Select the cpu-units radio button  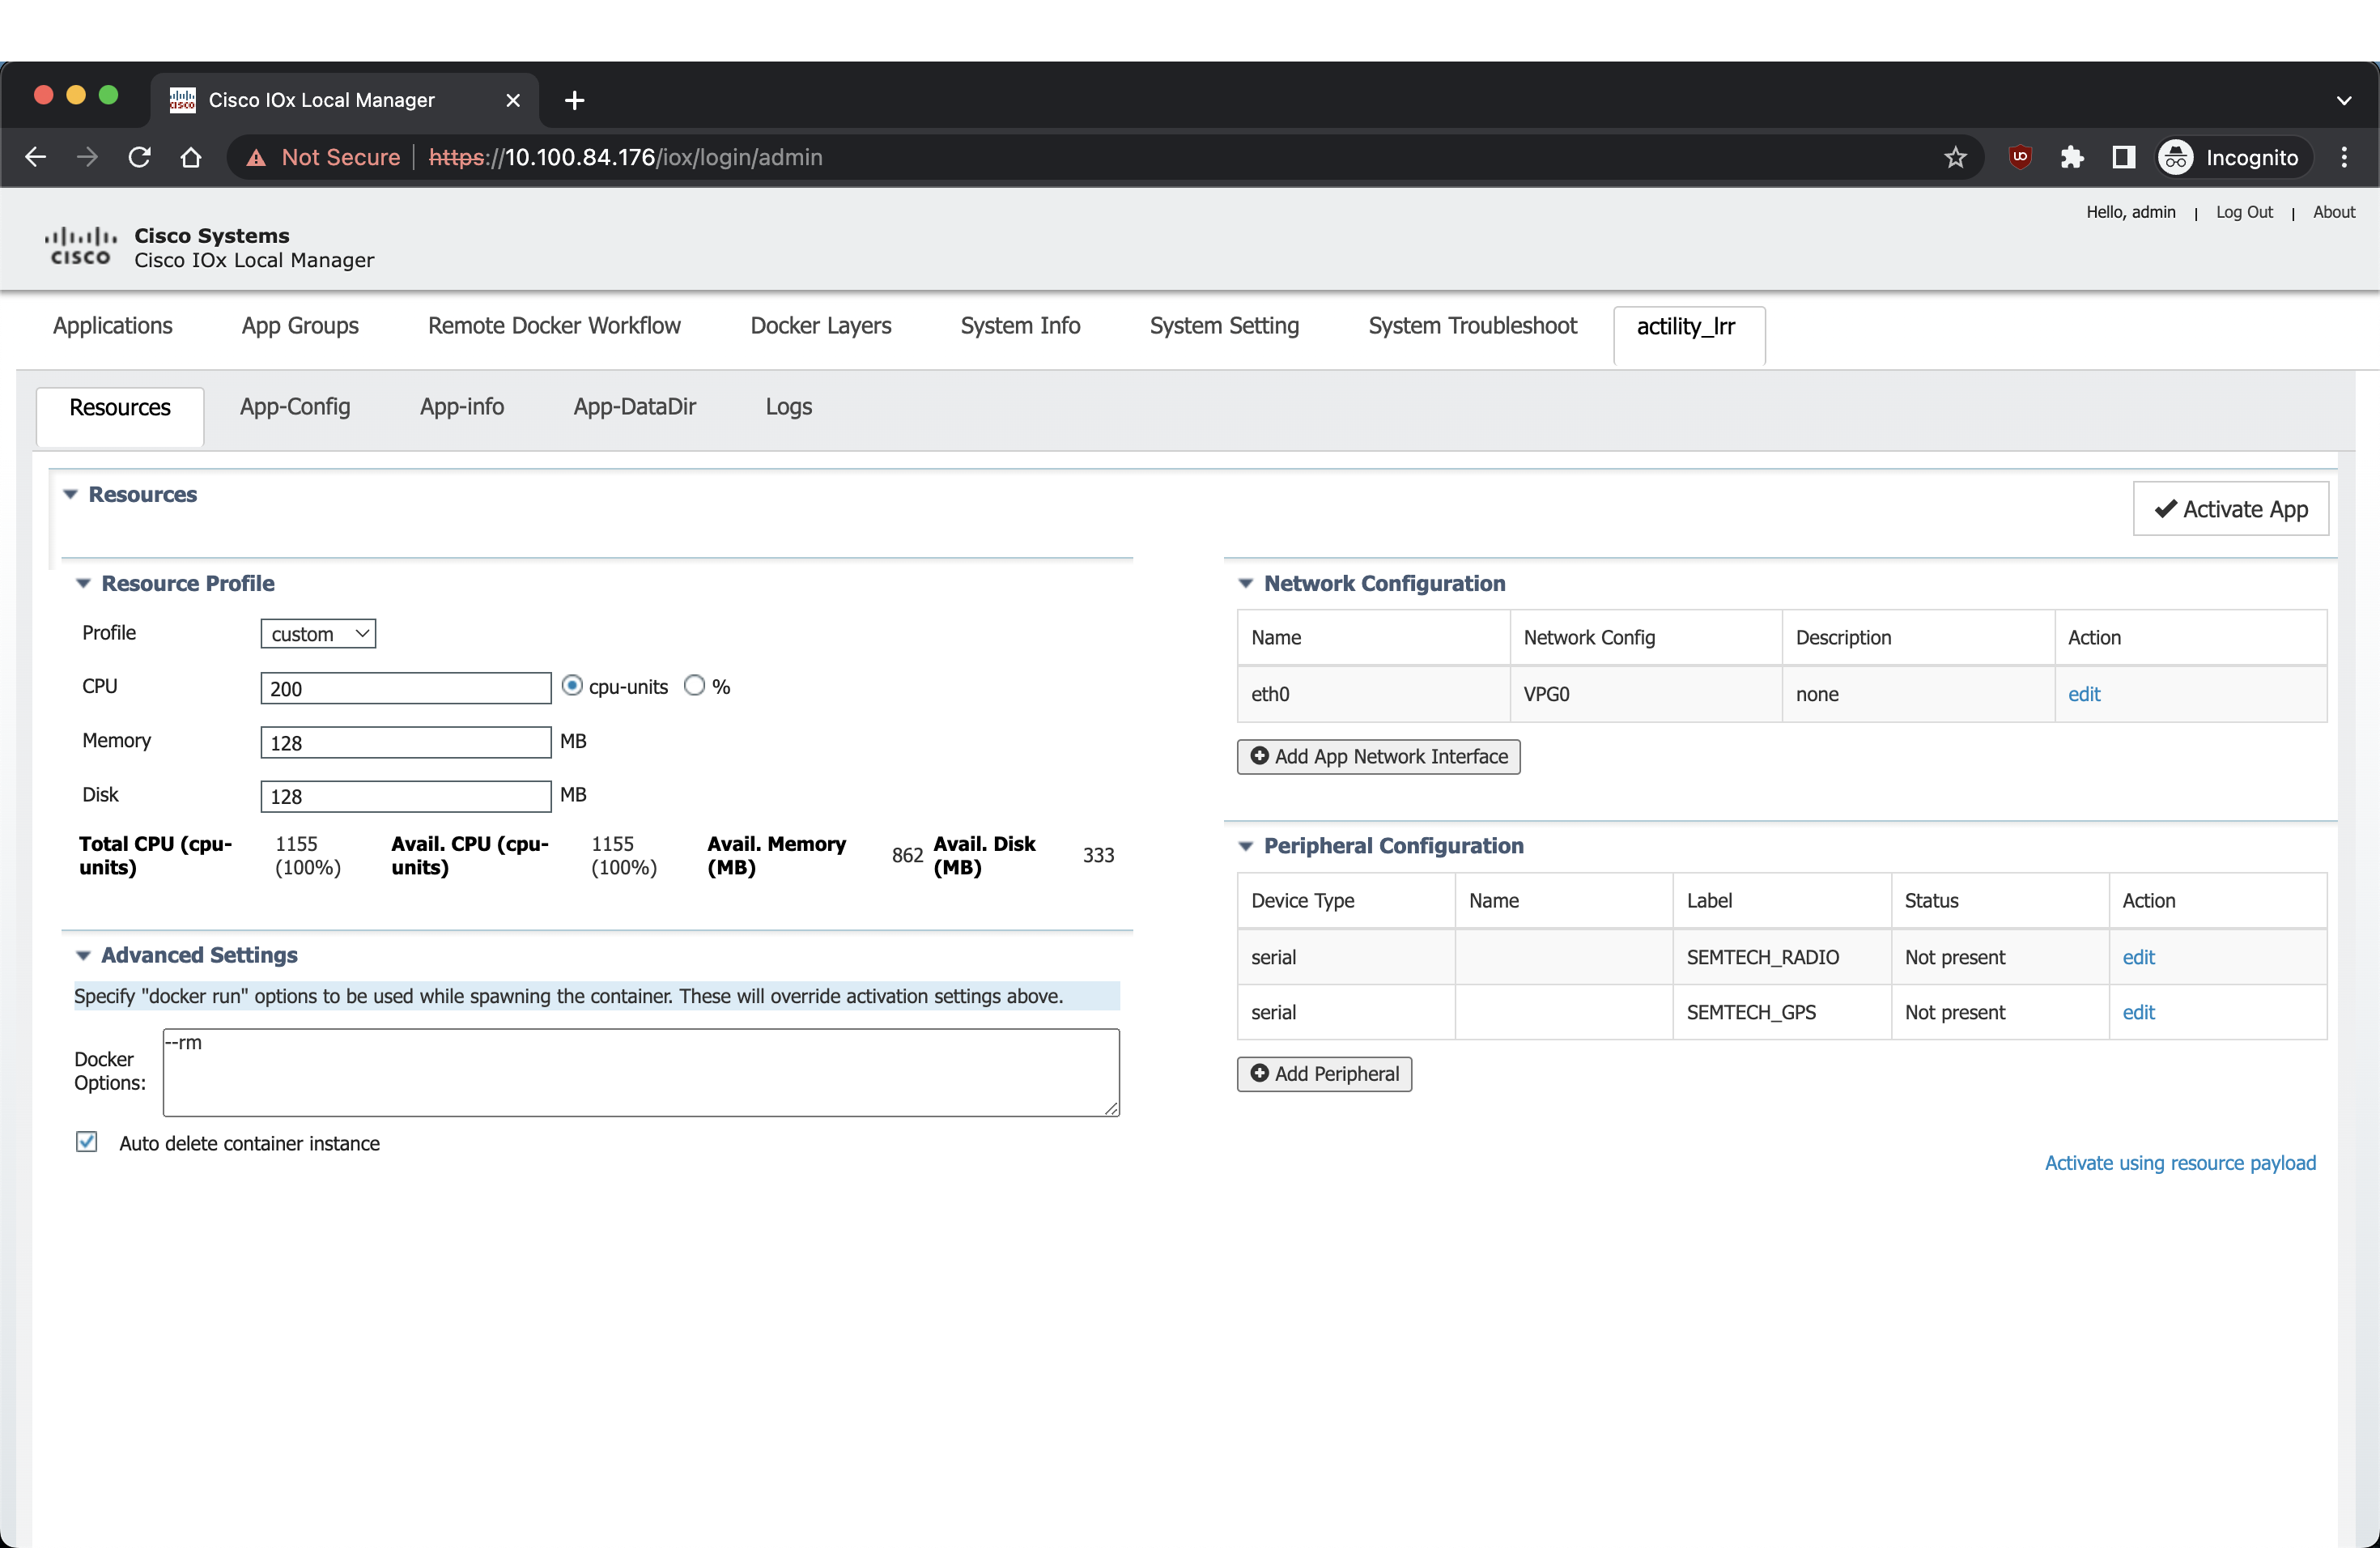pos(572,686)
